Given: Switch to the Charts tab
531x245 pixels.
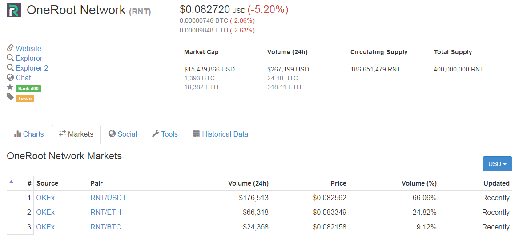Looking at the screenshot, I should 29,134.
